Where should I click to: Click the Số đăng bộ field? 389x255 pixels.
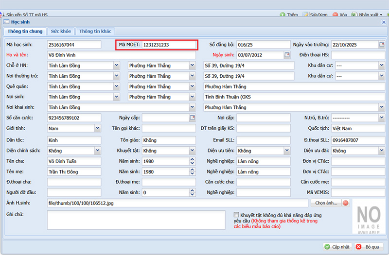(264, 45)
